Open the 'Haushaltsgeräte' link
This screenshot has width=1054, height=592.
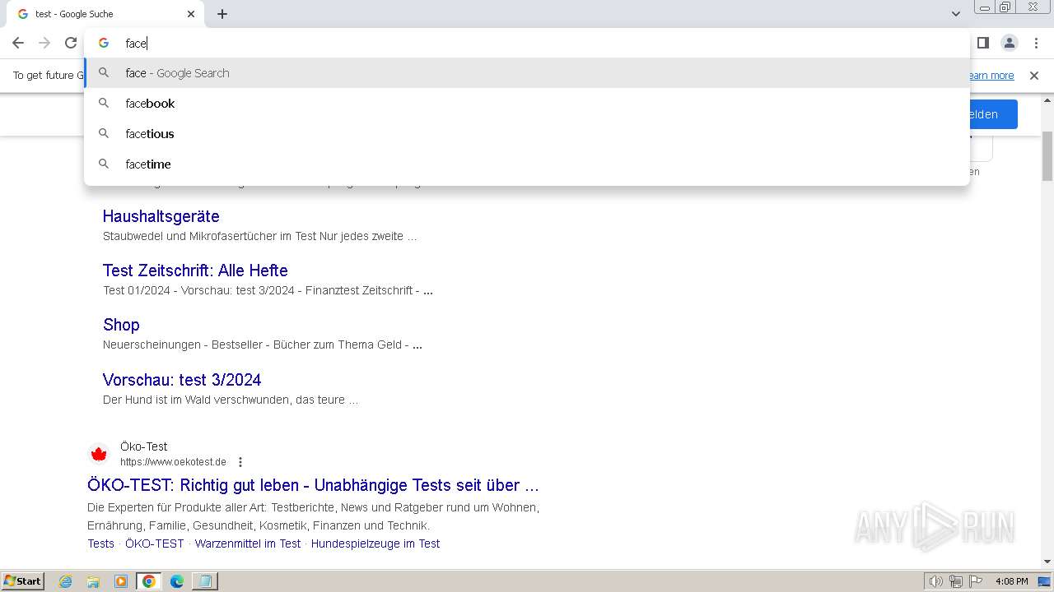point(161,216)
